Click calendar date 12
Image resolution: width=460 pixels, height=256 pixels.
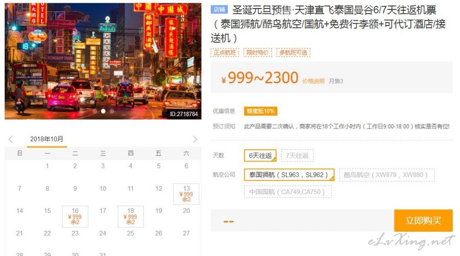[159, 189]
